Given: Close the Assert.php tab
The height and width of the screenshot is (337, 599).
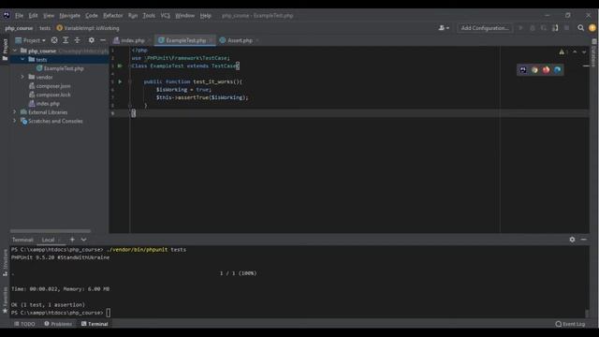Looking at the screenshot, I should click(x=257, y=40).
